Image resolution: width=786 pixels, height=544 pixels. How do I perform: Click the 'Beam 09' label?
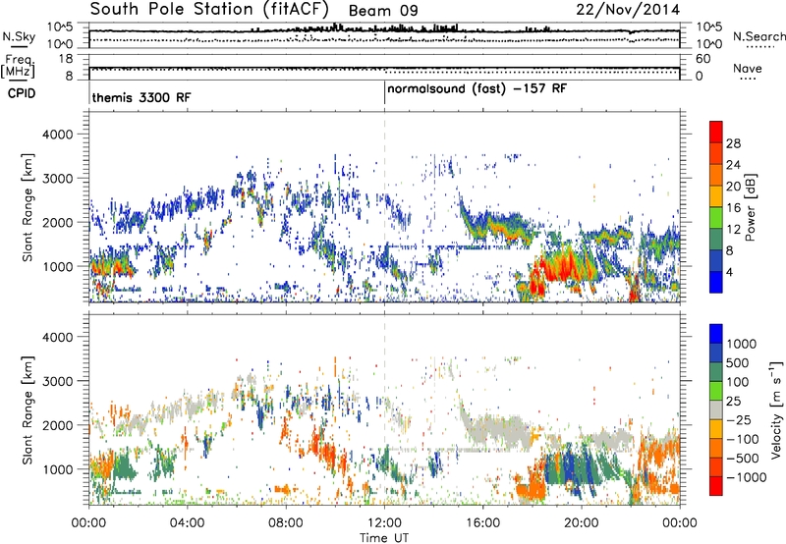383,11
